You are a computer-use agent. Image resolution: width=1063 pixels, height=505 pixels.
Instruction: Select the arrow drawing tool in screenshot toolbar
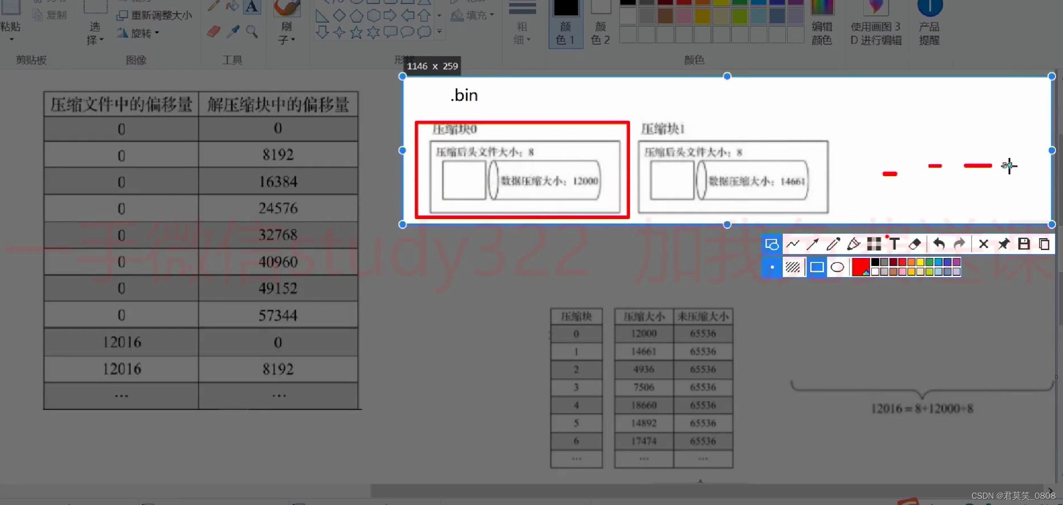click(812, 244)
